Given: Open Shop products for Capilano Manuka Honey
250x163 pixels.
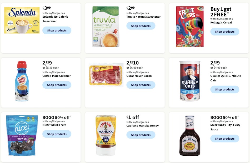Looking at the screenshot, I should coord(141,135).
